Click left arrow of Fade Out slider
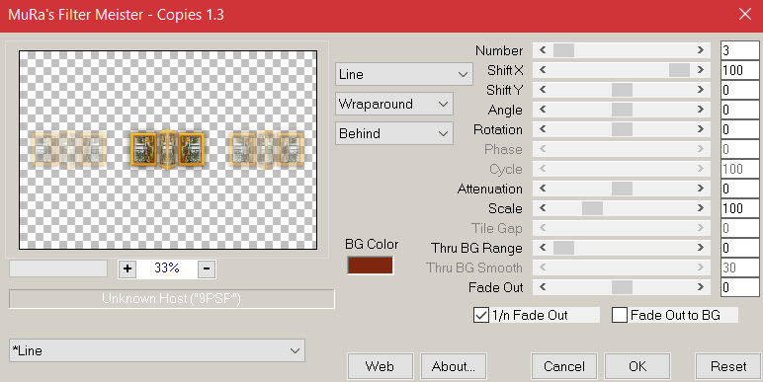 [543, 287]
